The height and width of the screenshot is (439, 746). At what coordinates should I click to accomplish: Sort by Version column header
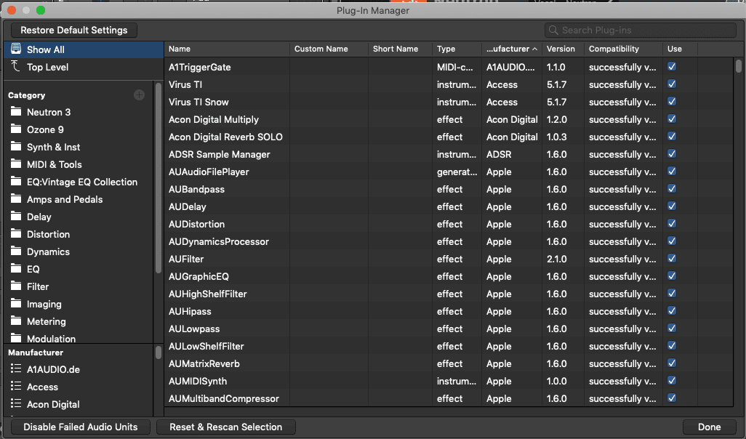[563, 49]
